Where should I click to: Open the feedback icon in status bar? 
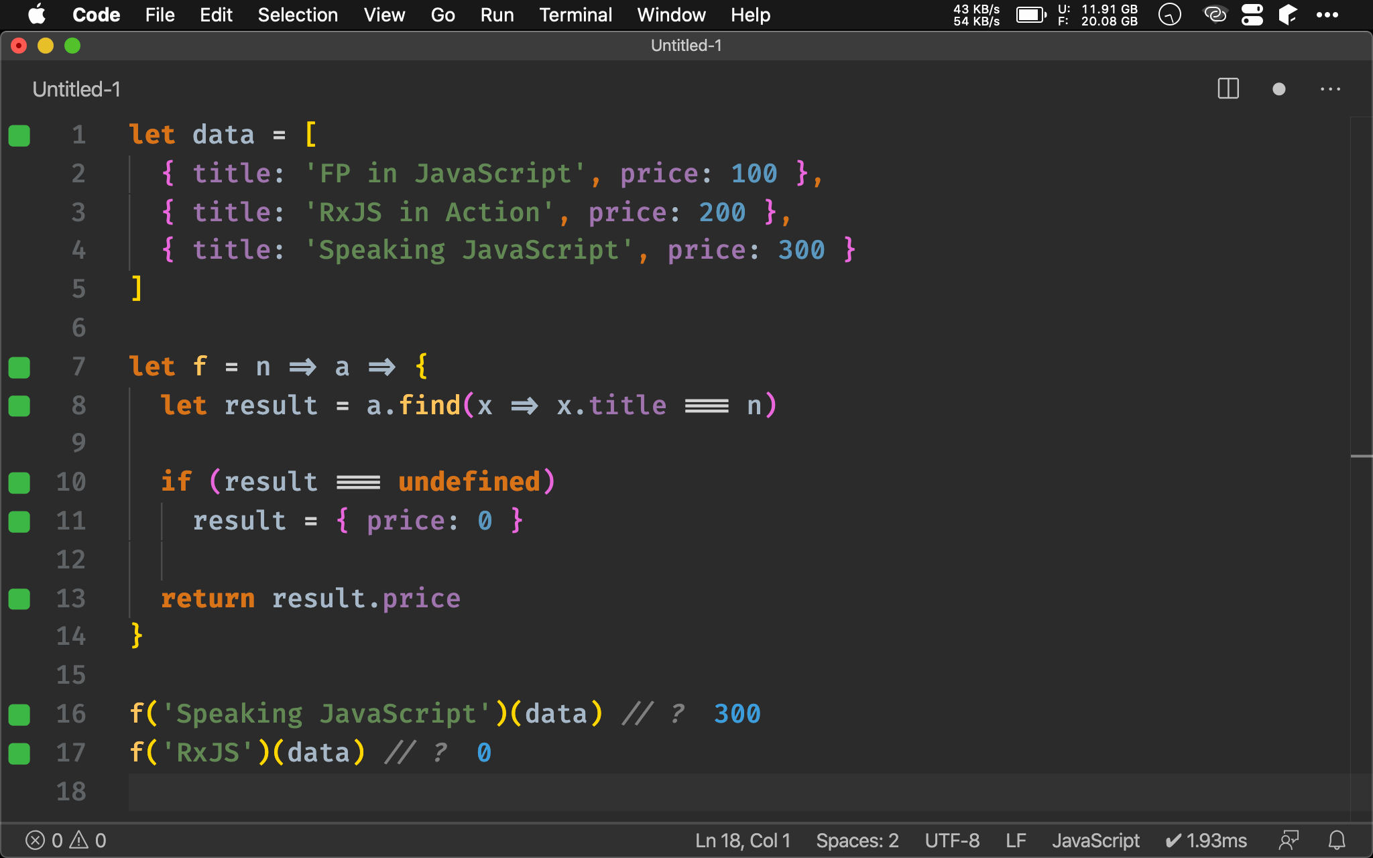pyautogui.click(x=1289, y=841)
